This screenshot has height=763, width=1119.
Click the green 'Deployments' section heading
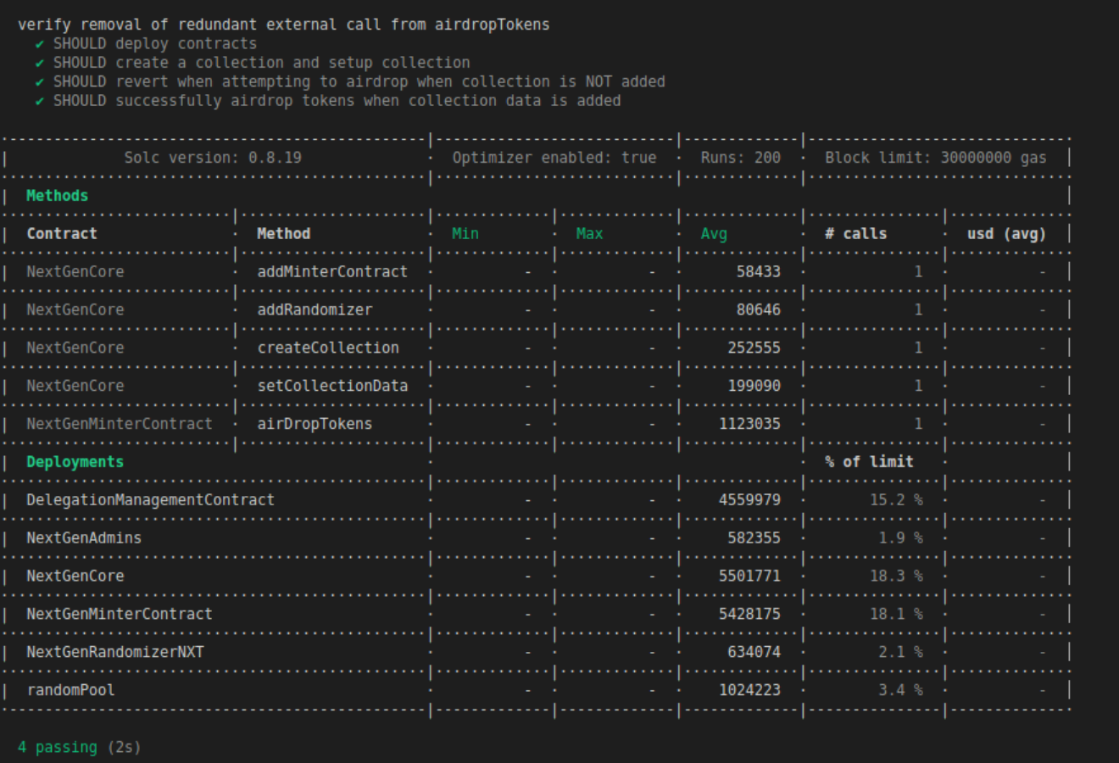[x=75, y=462]
